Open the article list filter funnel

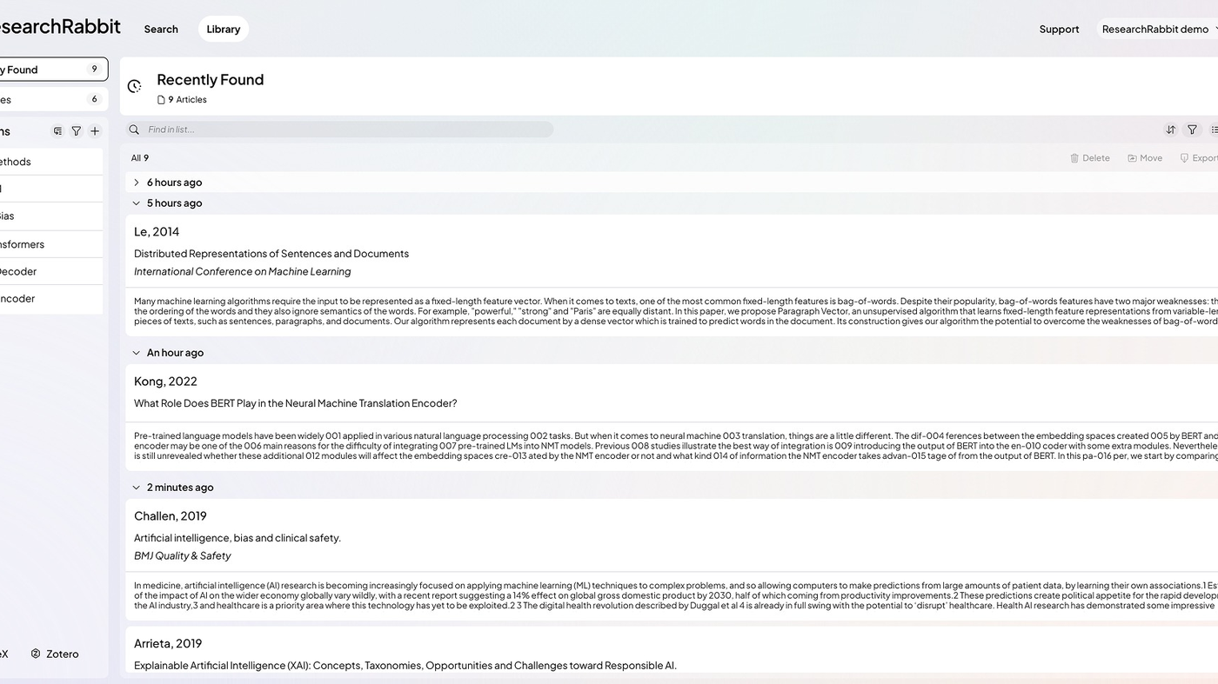pyautogui.click(x=1192, y=129)
